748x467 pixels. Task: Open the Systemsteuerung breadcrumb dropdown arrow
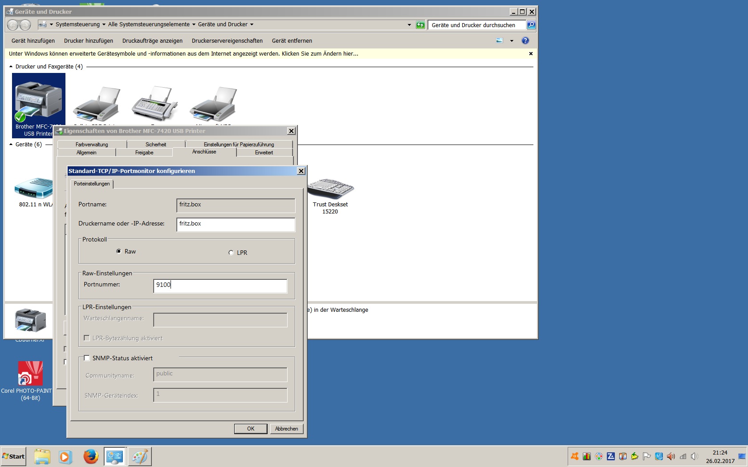click(x=104, y=24)
